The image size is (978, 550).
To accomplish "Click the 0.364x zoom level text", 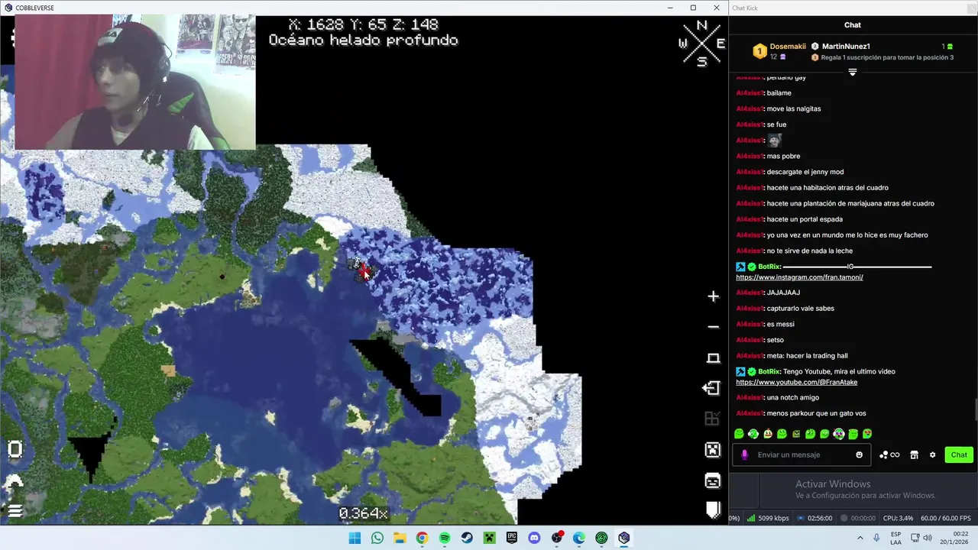I will tap(364, 513).
